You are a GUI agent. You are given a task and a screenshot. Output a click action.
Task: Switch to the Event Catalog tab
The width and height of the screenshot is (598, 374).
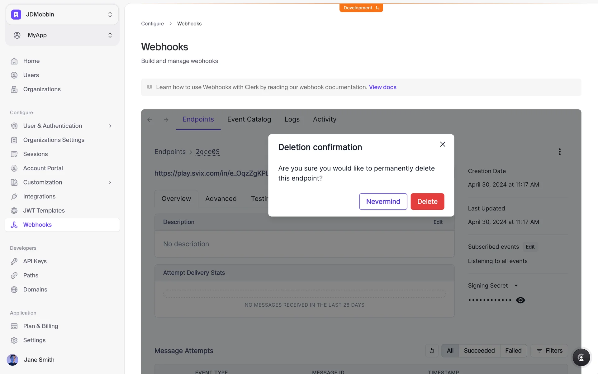pos(249,119)
